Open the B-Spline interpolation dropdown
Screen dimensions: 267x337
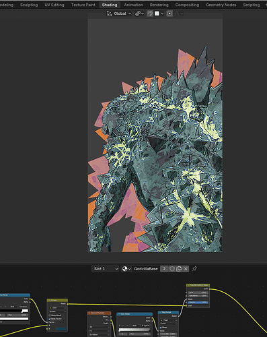click(x=146, y=326)
